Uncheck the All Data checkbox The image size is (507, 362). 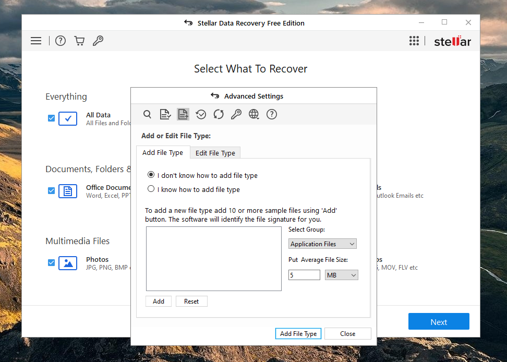(51, 118)
